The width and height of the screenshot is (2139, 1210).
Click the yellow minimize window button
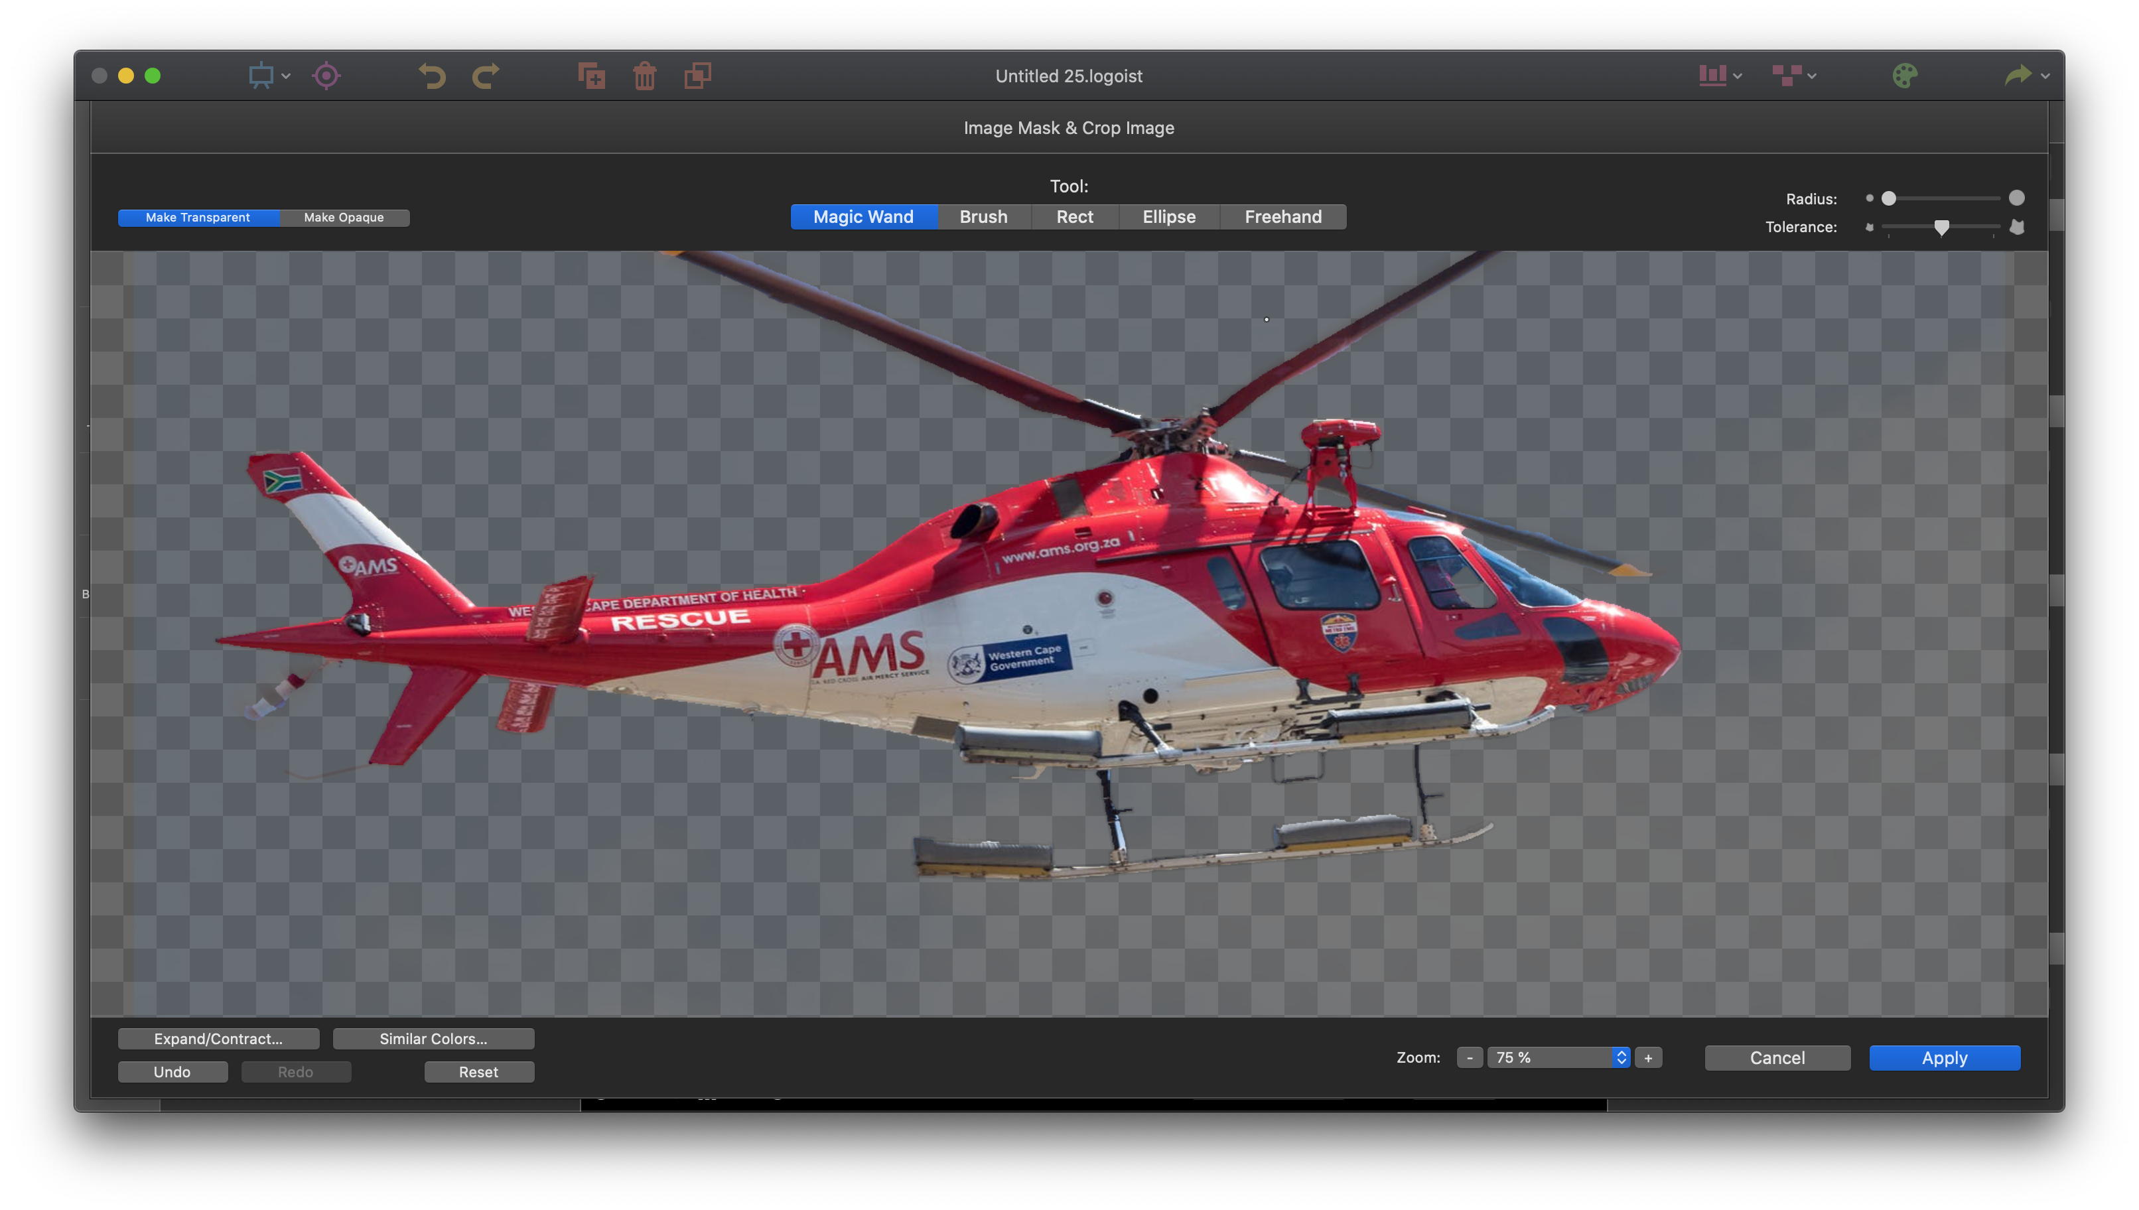pos(126,76)
